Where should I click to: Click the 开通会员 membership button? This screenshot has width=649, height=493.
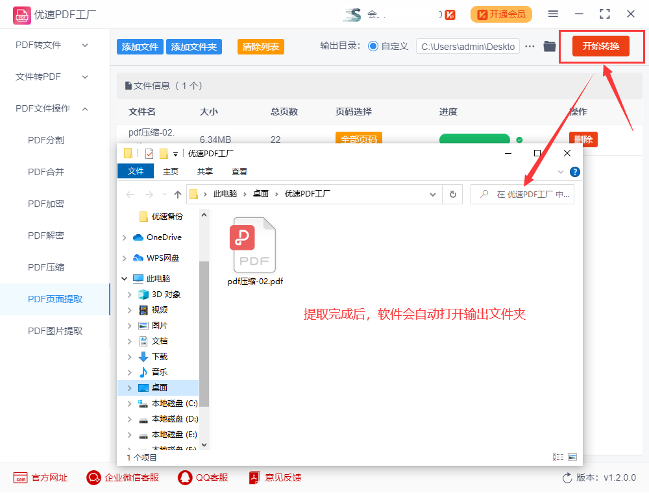coord(501,14)
